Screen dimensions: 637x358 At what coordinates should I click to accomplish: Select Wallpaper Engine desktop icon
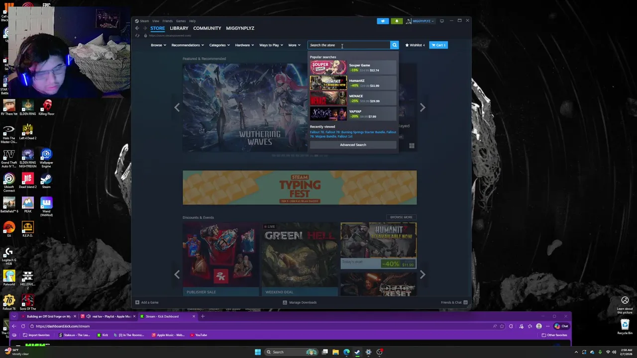click(46, 158)
